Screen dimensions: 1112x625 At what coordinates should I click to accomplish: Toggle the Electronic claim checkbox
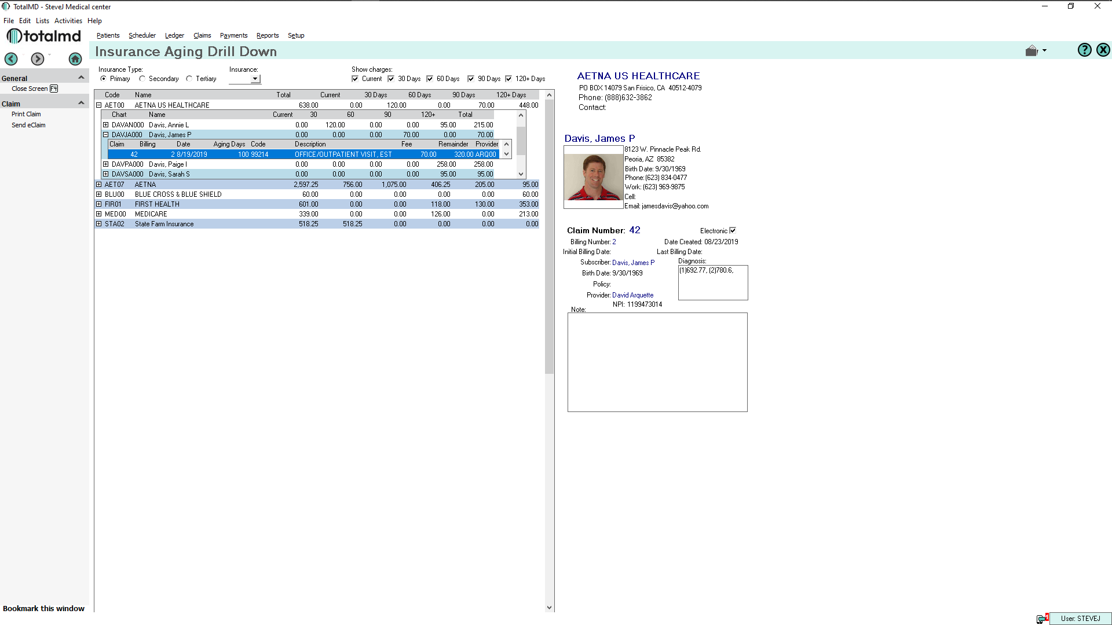click(x=733, y=230)
